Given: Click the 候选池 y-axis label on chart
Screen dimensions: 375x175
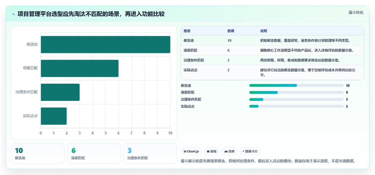Looking at the screenshot, I should point(32,45).
